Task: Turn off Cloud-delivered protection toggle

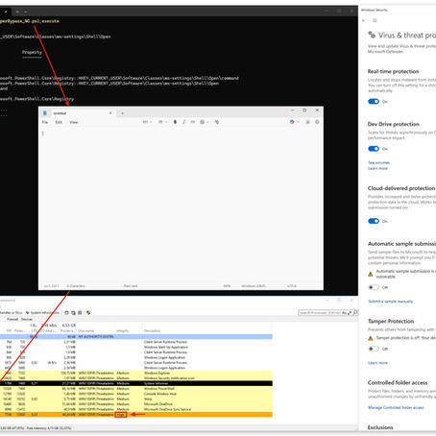Action: [374, 221]
